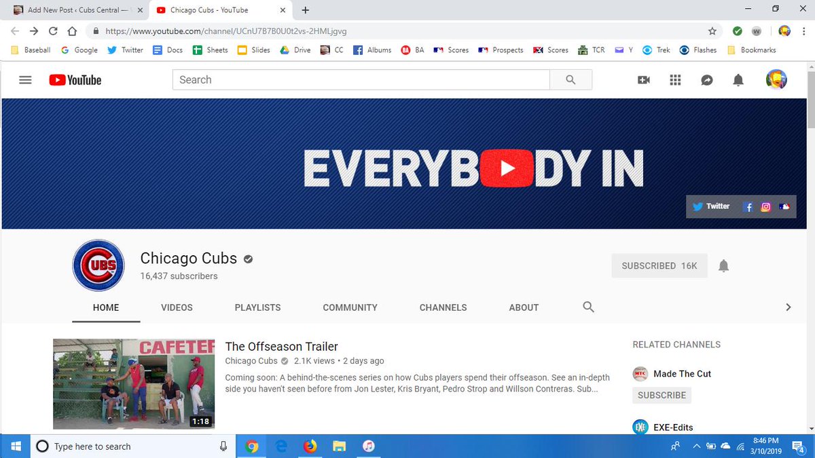
Task: Click the YouTube logo to go home
Action: 75,79
